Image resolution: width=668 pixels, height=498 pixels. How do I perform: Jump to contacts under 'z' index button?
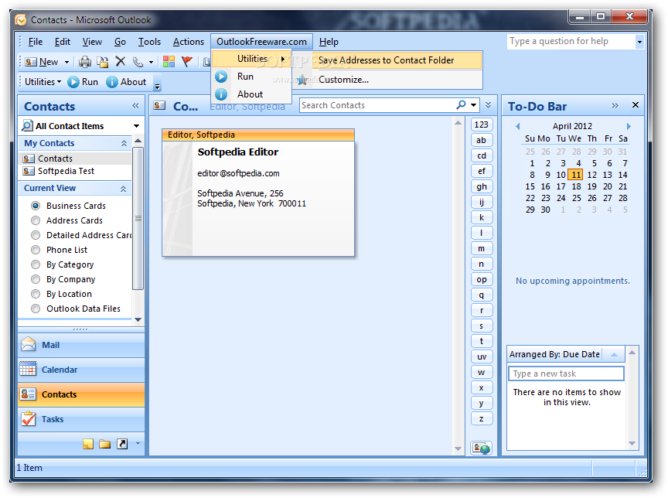pyautogui.click(x=482, y=419)
